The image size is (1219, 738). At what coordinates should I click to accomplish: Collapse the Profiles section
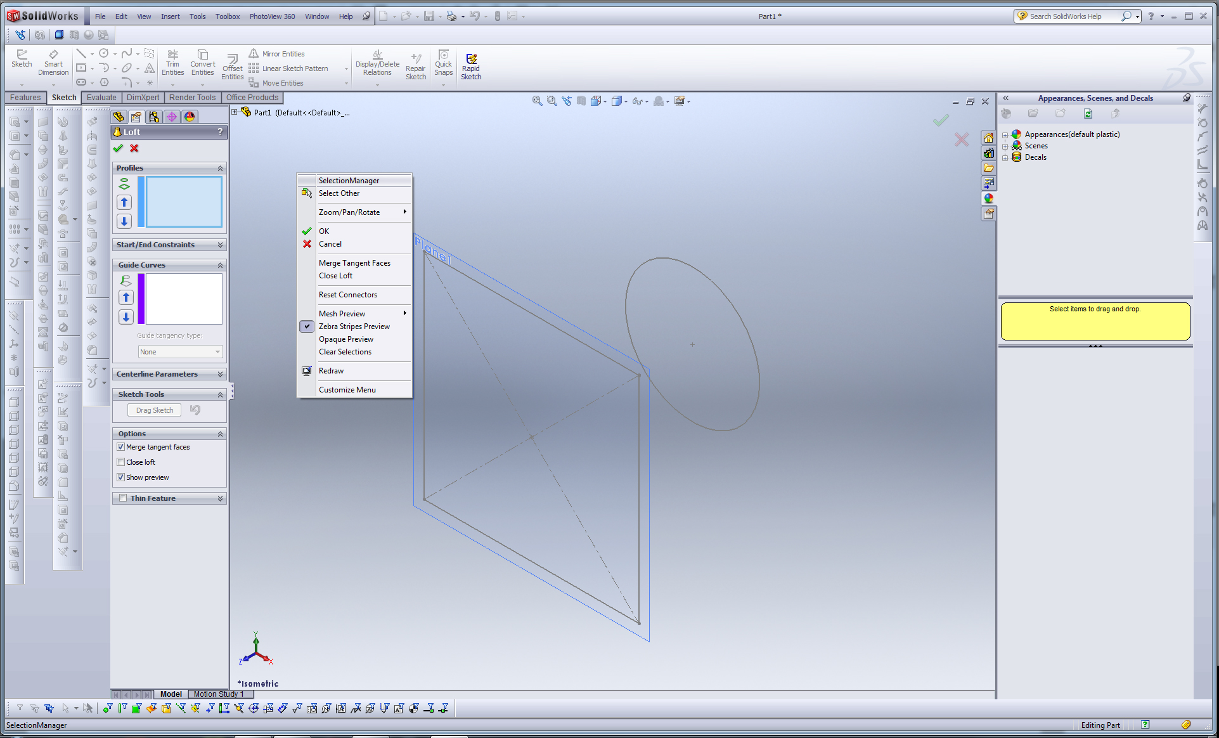(x=220, y=168)
